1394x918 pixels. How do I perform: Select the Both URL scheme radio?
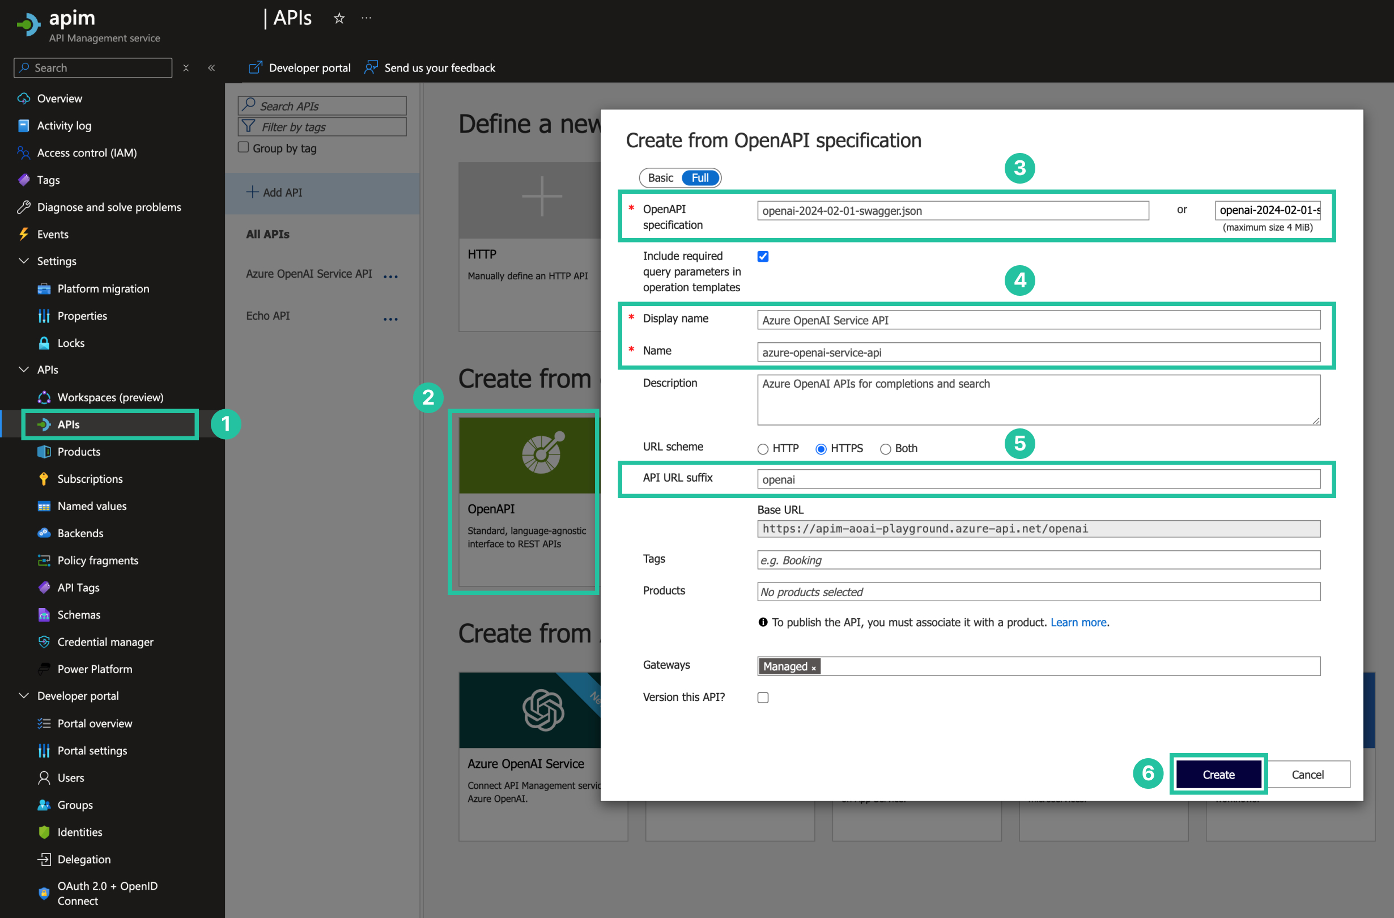pos(885,449)
